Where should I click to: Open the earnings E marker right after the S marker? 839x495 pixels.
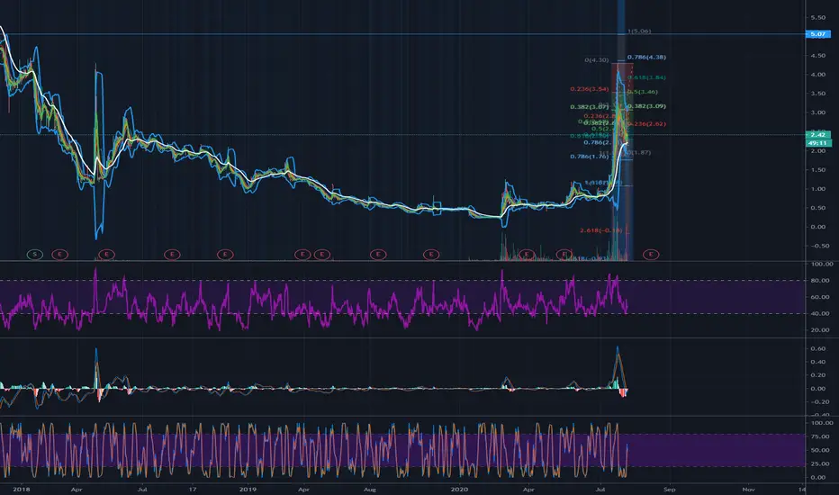pos(60,254)
